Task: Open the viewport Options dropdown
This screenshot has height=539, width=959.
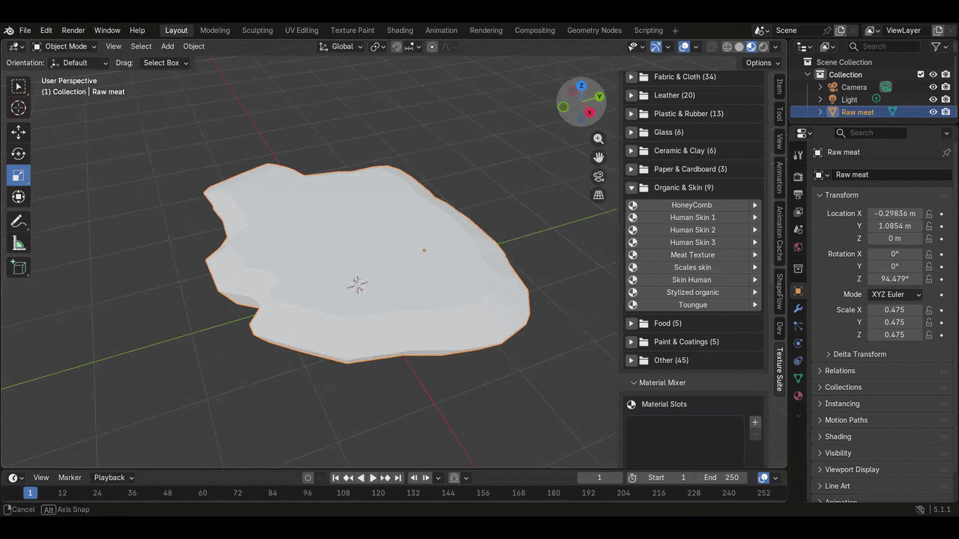Action: [763, 63]
